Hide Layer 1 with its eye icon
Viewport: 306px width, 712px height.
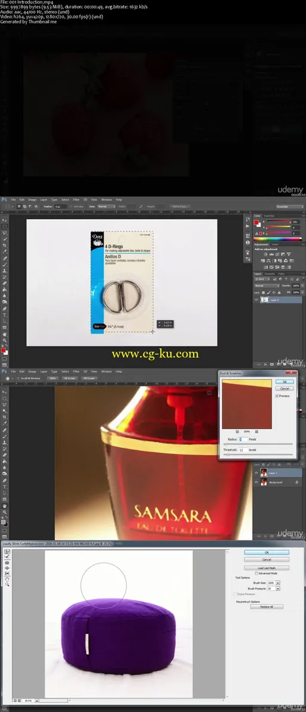(x=256, y=472)
